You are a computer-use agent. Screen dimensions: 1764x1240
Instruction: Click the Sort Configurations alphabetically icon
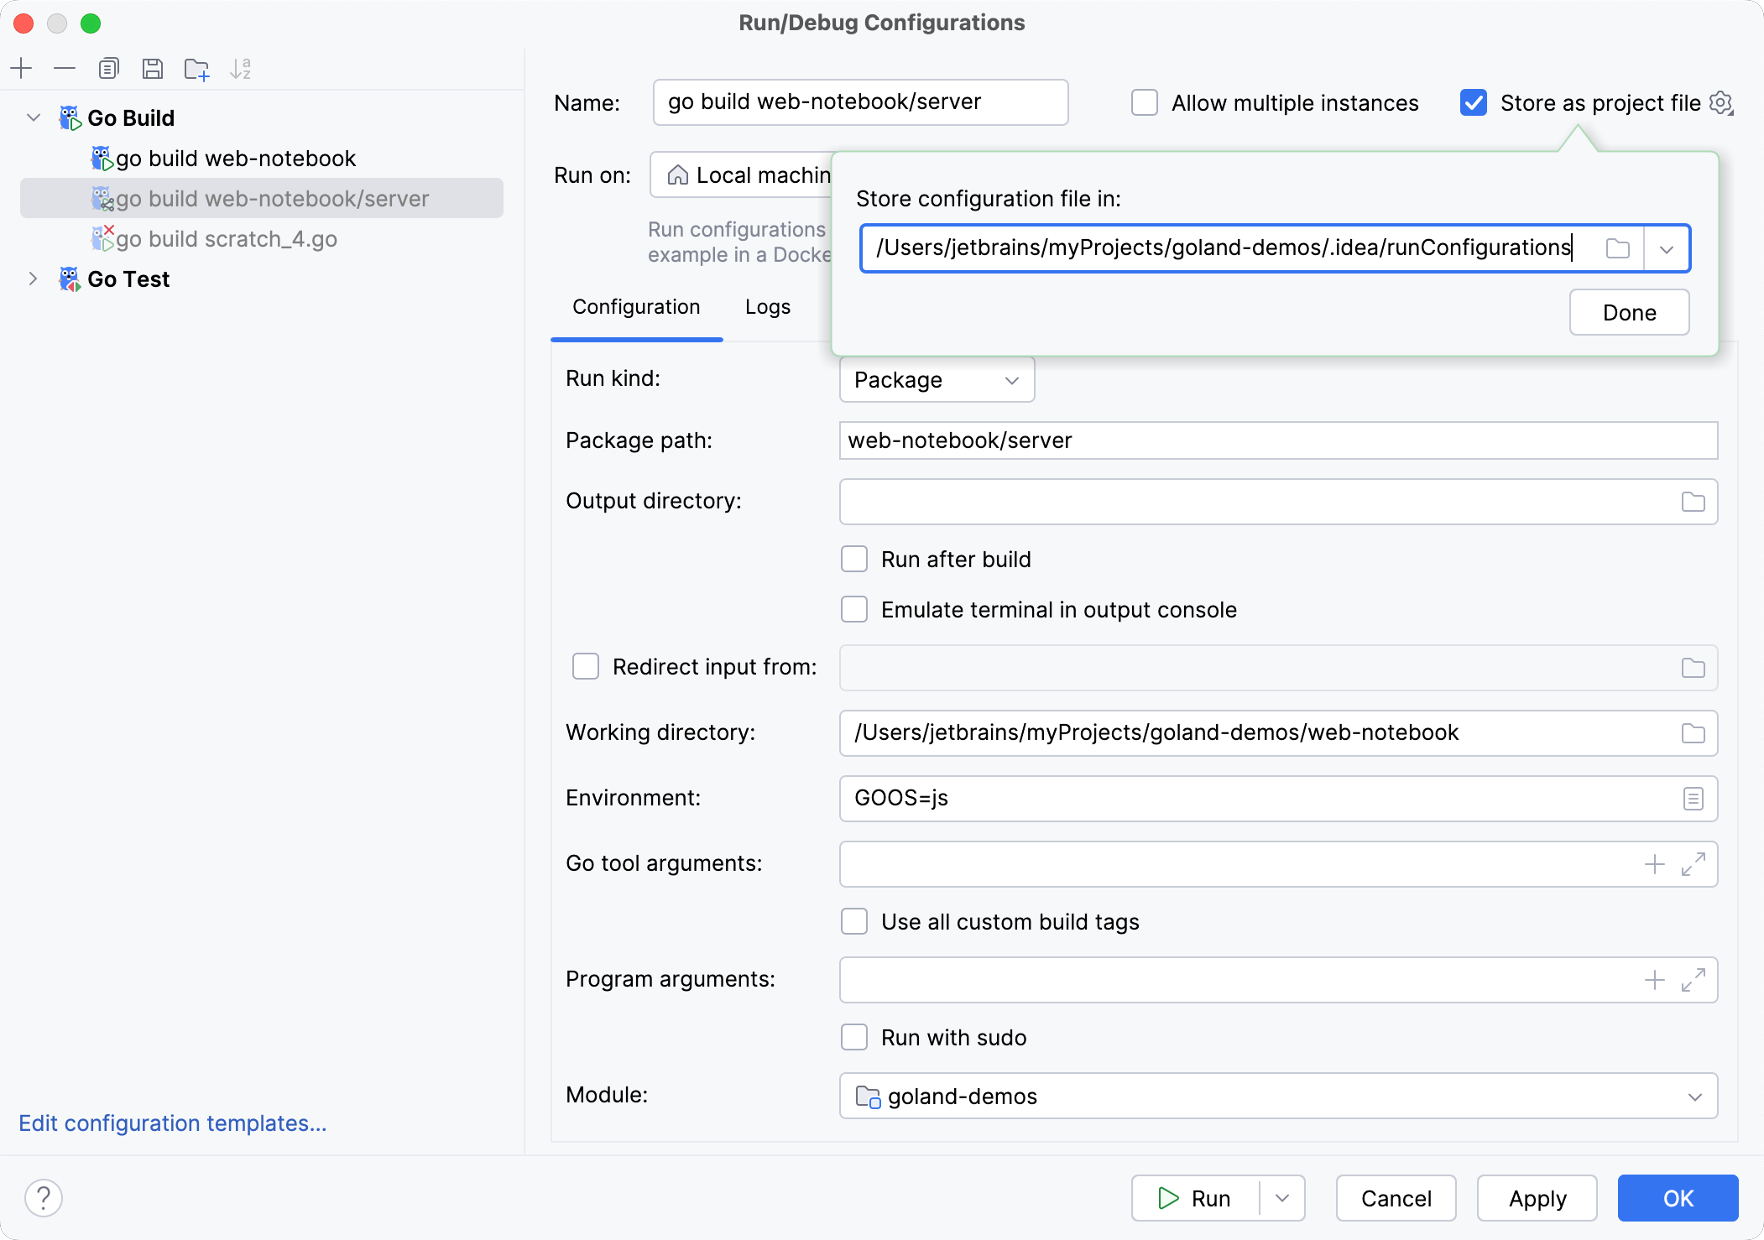[241, 68]
